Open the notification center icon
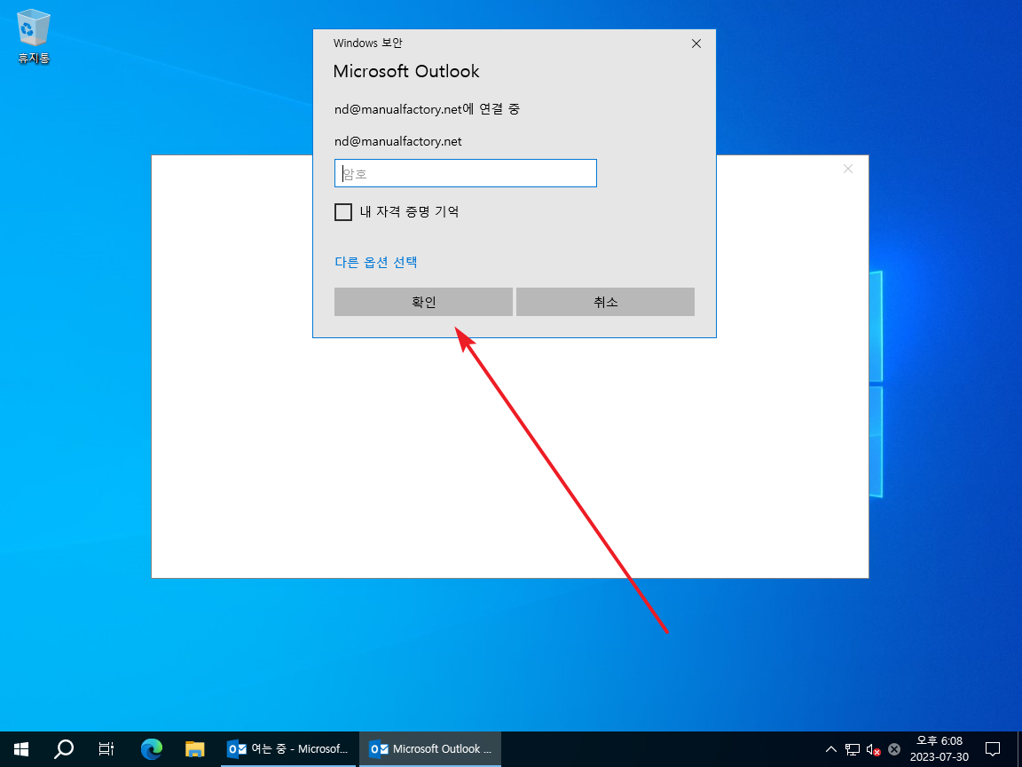The image size is (1022, 767). (993, 748)
